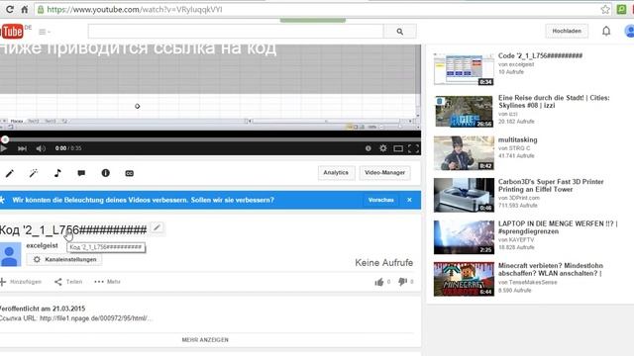Open the multitasking suggested video
The width and height of the screenshot is (634, 356).
[517, 139]
